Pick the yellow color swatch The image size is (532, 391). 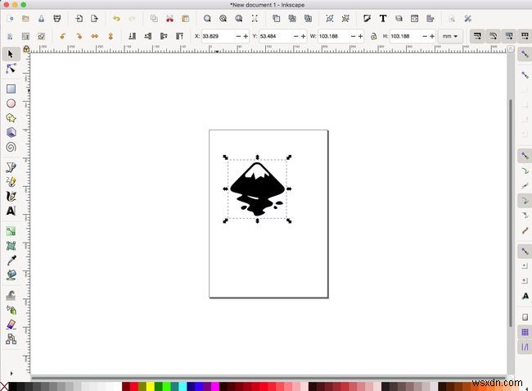pyautogui.click(x=151, y=387)
